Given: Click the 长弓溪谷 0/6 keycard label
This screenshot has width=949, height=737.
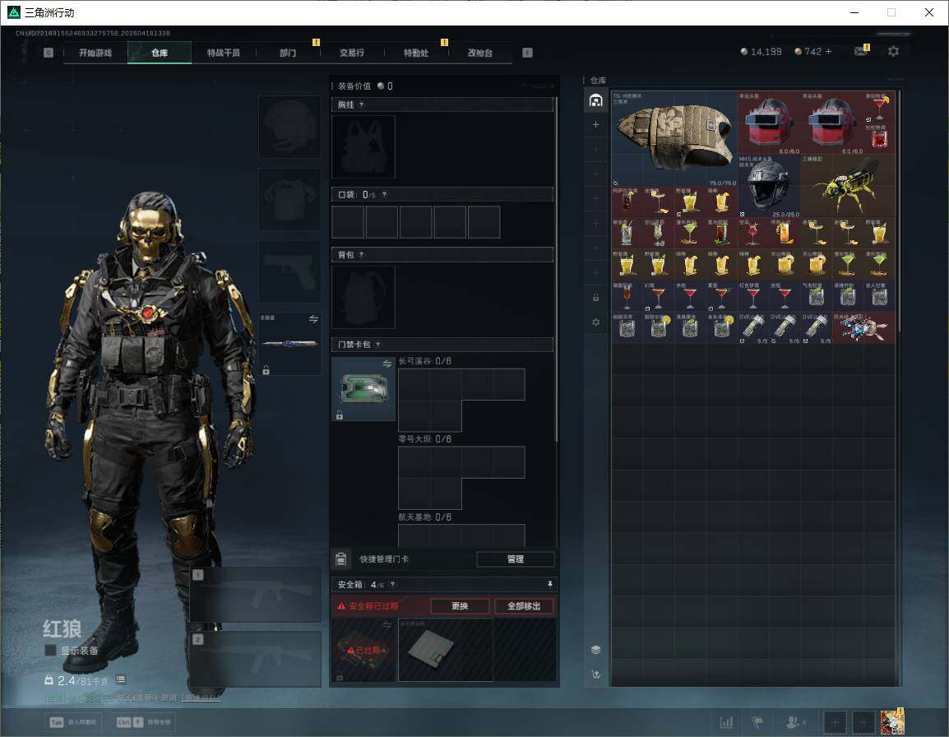Looking at the screenshot, I should (x=425, y=361).
